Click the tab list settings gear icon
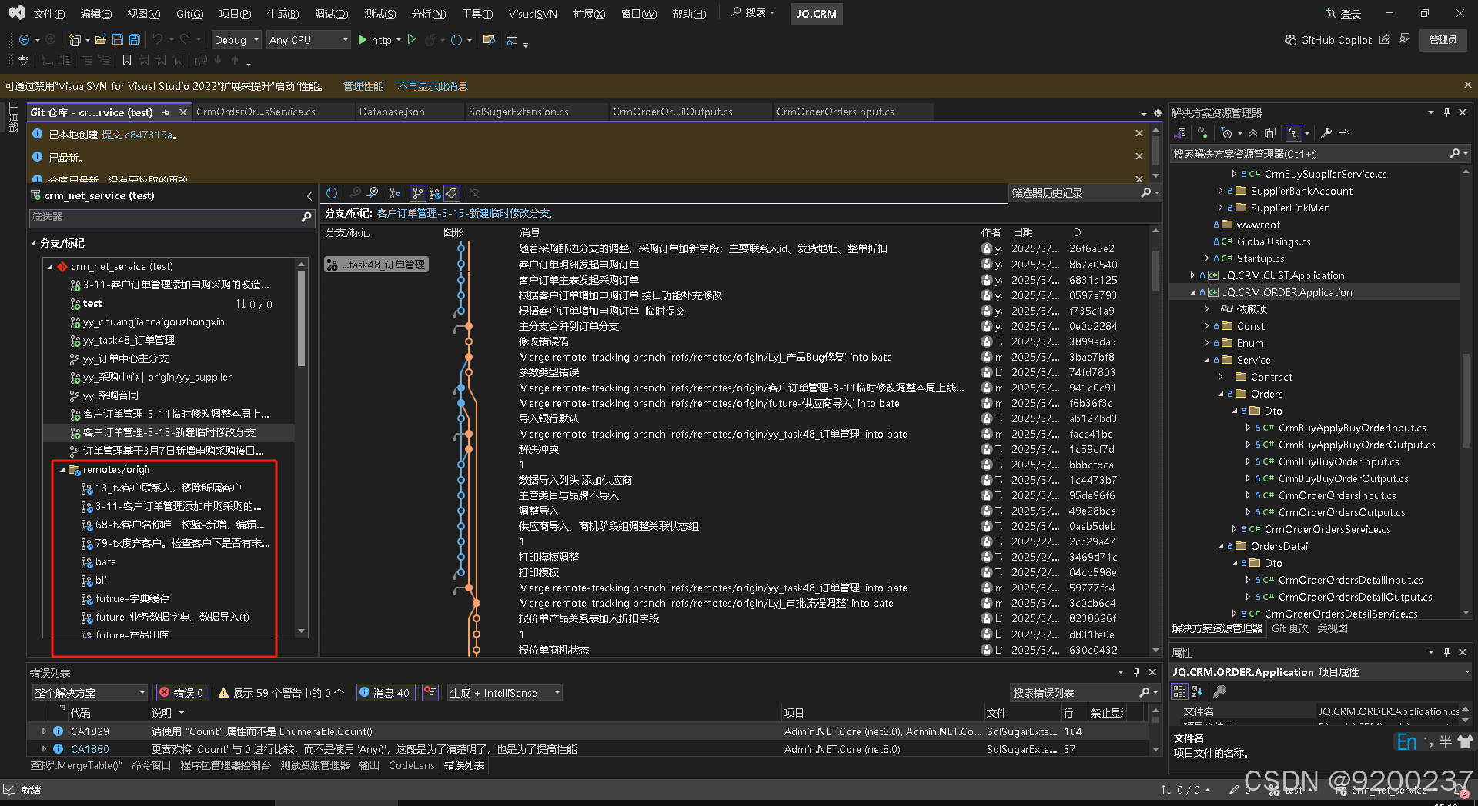Screen dimensions: 1478x806 (x=1157, y=113)
